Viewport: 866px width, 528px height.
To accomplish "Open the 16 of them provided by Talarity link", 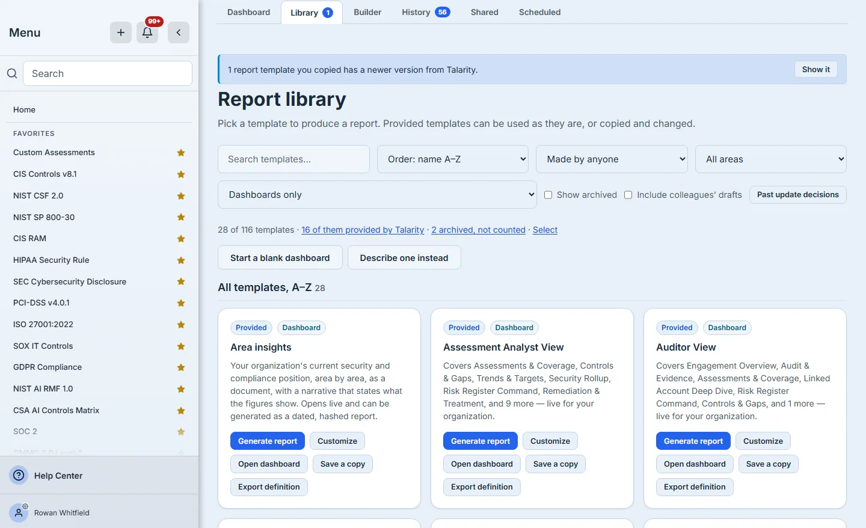I will (363, 230).
